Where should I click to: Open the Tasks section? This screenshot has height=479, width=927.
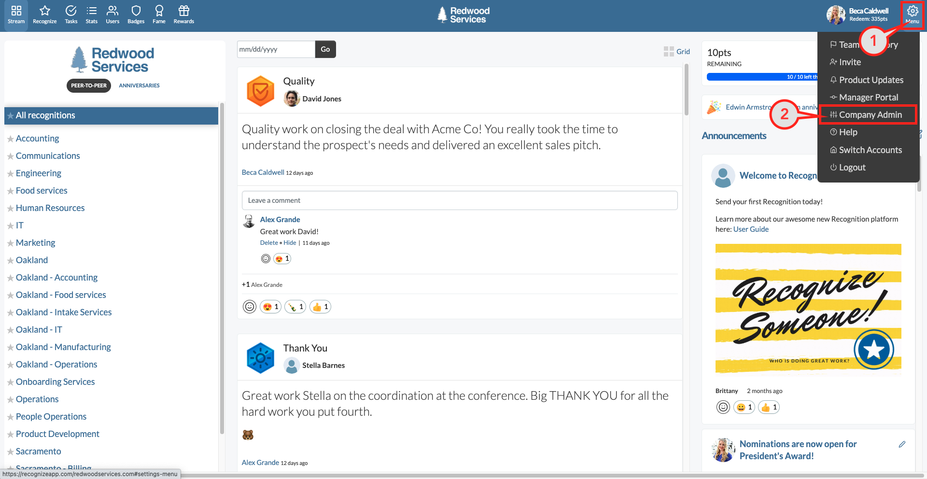70,14
